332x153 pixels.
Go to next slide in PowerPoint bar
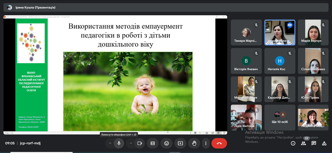click(x=200, y=133)
